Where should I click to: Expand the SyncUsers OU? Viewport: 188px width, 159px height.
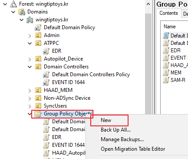pyautogui.click(x=30, y=106)
